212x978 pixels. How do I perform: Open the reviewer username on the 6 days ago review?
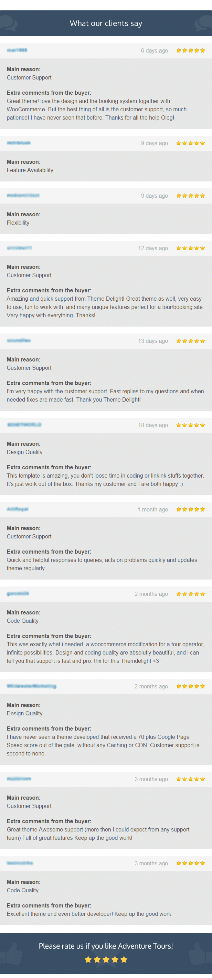(x=17, y=50)
